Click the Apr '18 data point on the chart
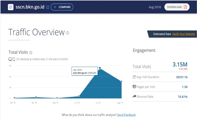Image resolution: width=197 pixels, height=120 pixels. coord(36,97)
